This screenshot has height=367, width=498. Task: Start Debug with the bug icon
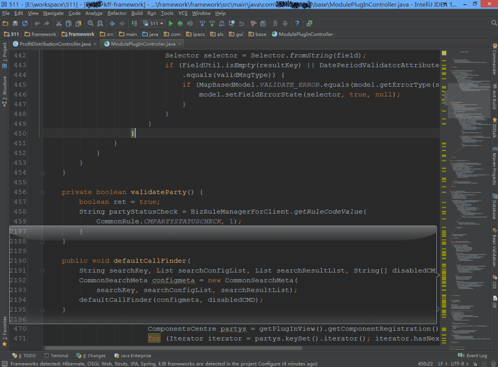[x=180, y=24]
